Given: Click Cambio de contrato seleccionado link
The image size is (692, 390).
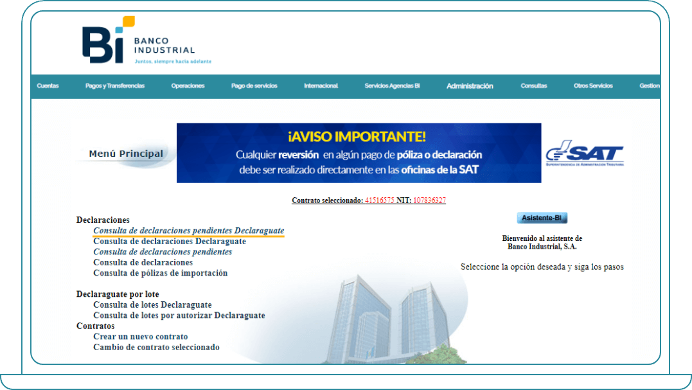Looking at the screenshot, I should pyautogui.click(x=156, y=347).
